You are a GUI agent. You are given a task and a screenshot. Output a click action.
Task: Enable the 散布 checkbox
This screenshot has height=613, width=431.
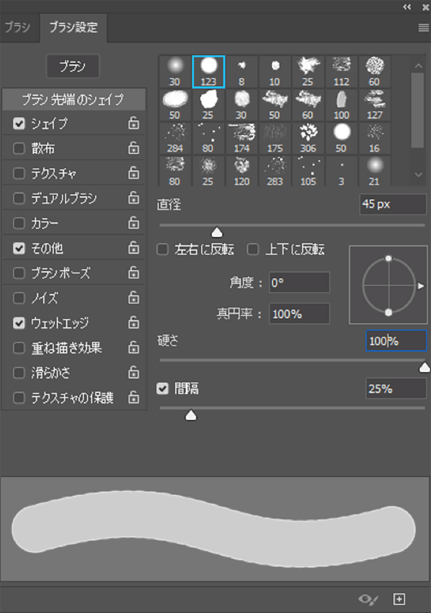click(x=19, y=149)
